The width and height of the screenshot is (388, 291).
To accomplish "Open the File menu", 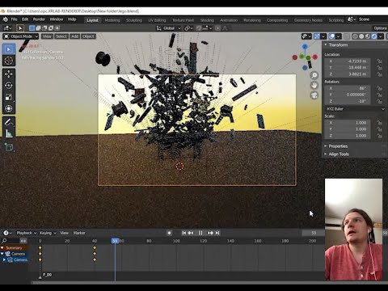I will click(x=14, y=19).
